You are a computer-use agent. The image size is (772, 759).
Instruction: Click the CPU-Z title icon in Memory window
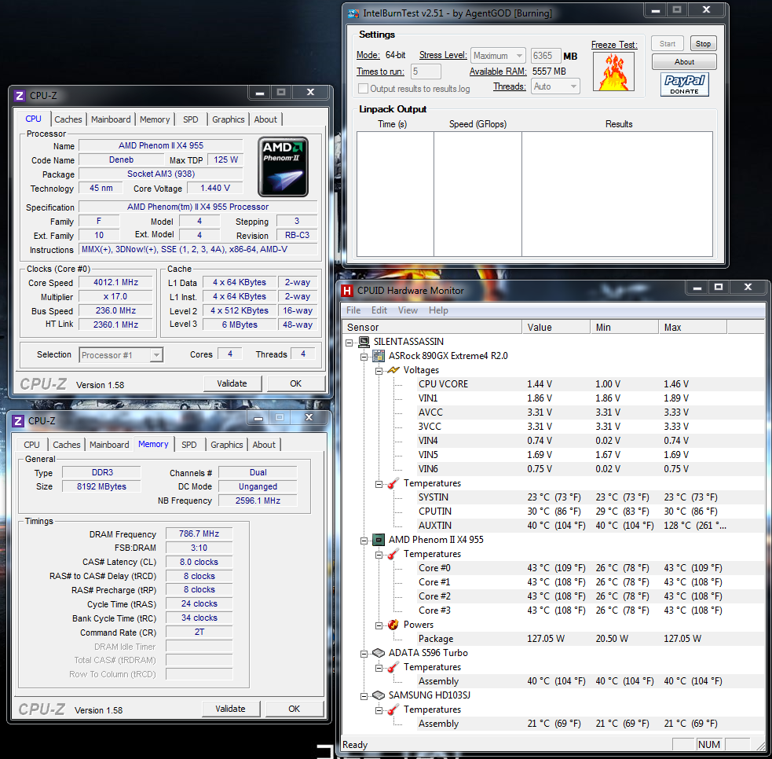click(18, 420)
